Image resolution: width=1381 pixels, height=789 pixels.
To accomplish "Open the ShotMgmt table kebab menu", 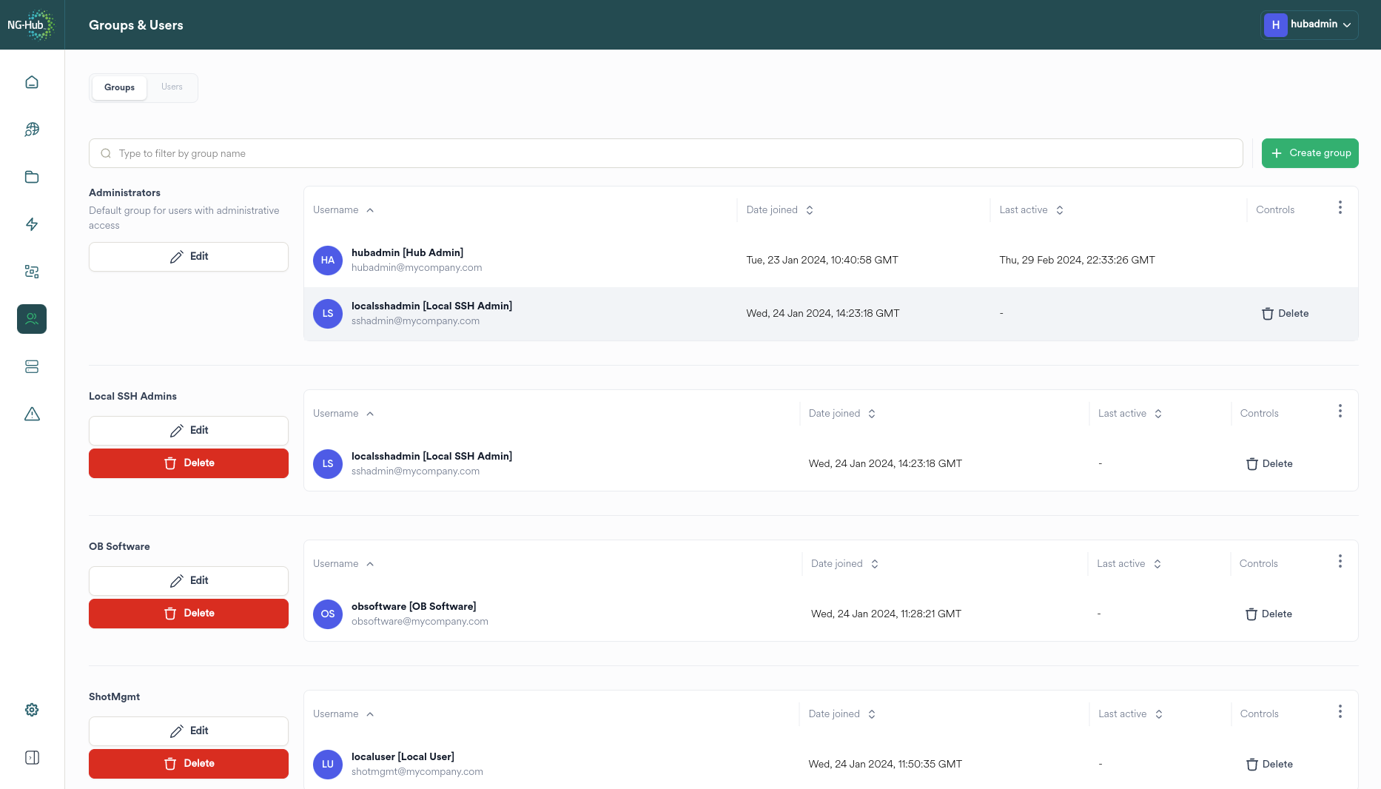I will 1340,711.
